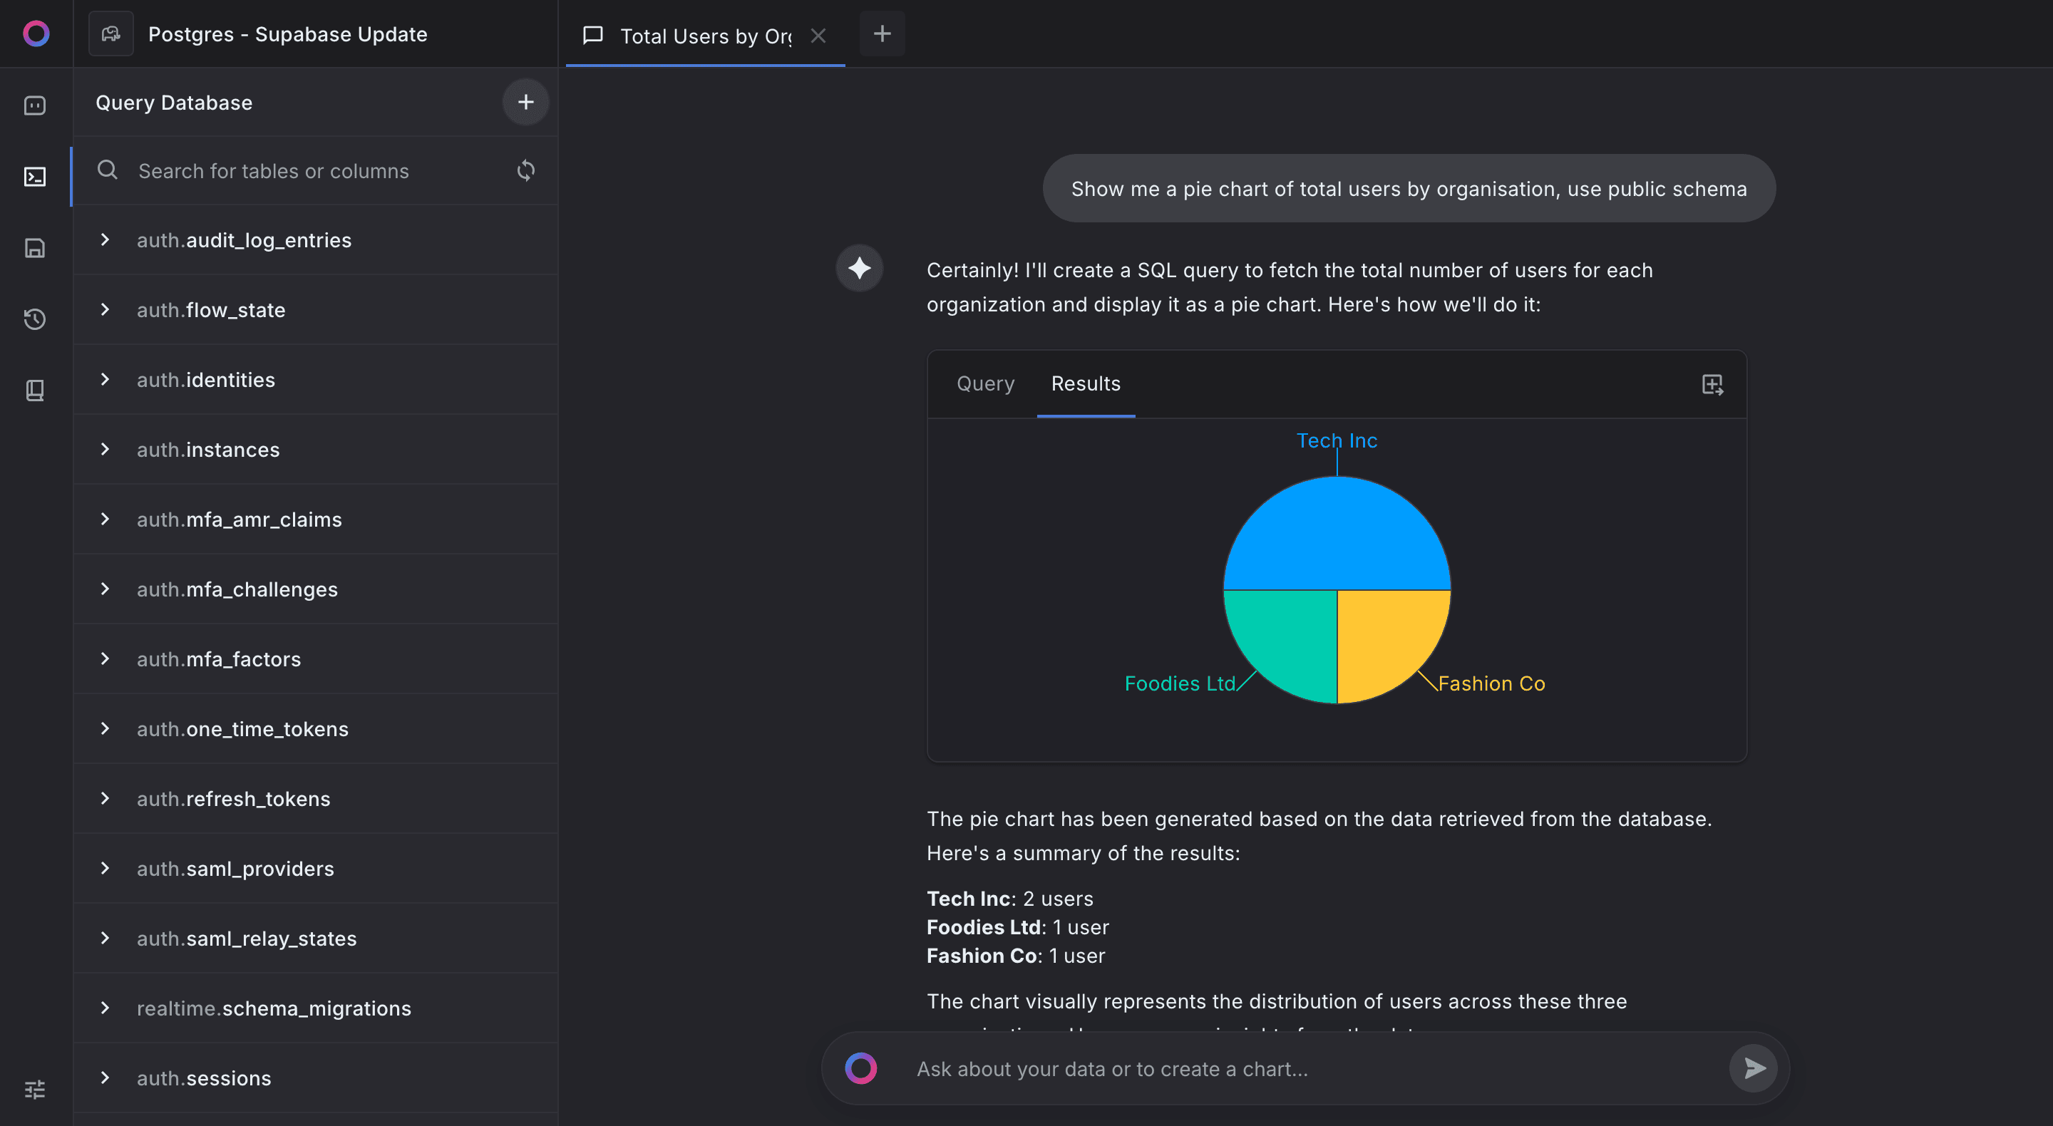Click the blue Tech Inc pie slice
This screenshot has height=1126, width=2053.
coord(1337,534)
